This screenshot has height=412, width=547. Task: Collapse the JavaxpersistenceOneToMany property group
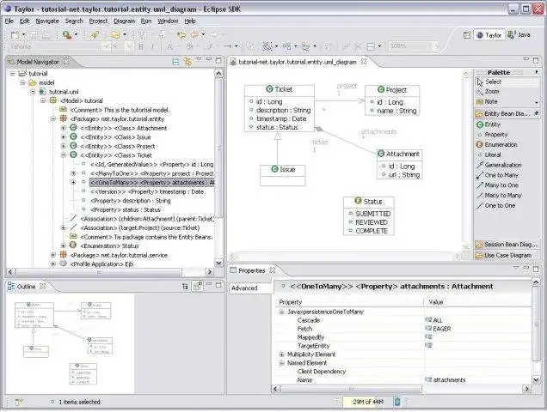click(x=281, y=312)
